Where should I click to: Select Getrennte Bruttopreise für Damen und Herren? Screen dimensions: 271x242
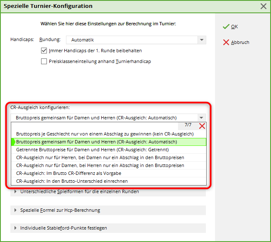[x=109, y=150]
